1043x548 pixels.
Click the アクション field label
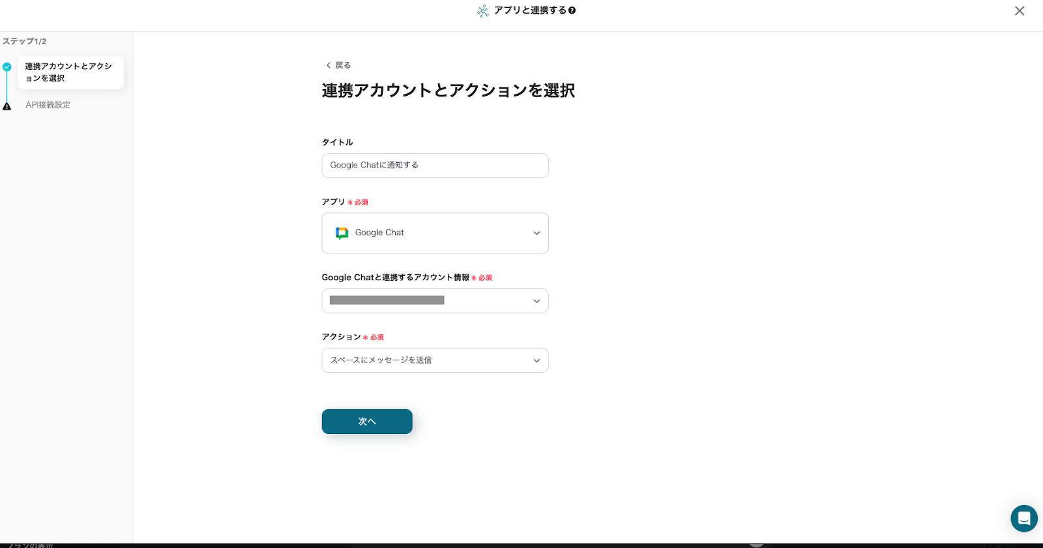(341, 337)
